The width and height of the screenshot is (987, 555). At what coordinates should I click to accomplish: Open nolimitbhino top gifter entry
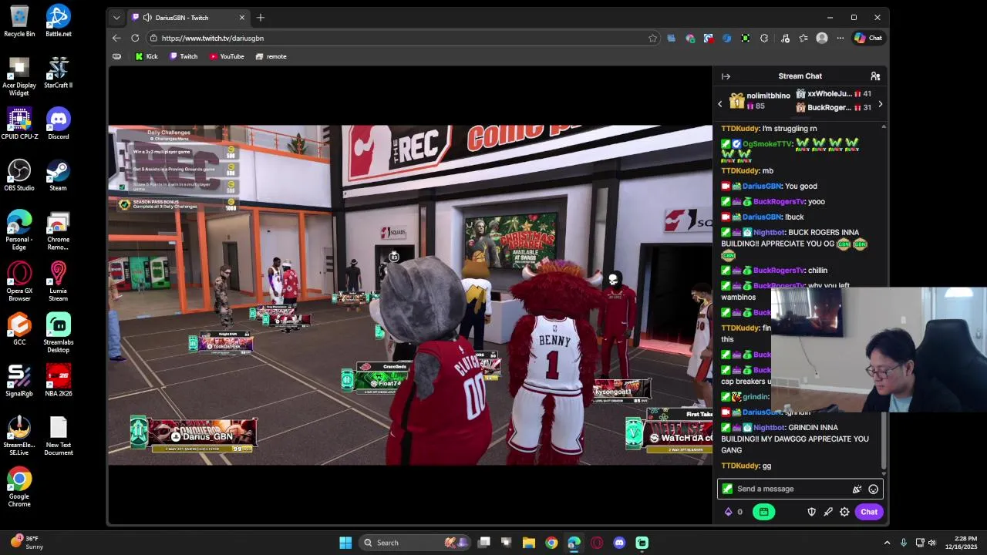pyautogui.click(x=760, y=101)
